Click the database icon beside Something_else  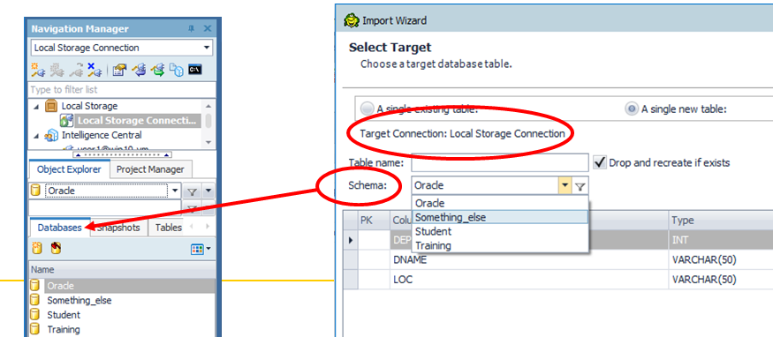coord(35,300)
